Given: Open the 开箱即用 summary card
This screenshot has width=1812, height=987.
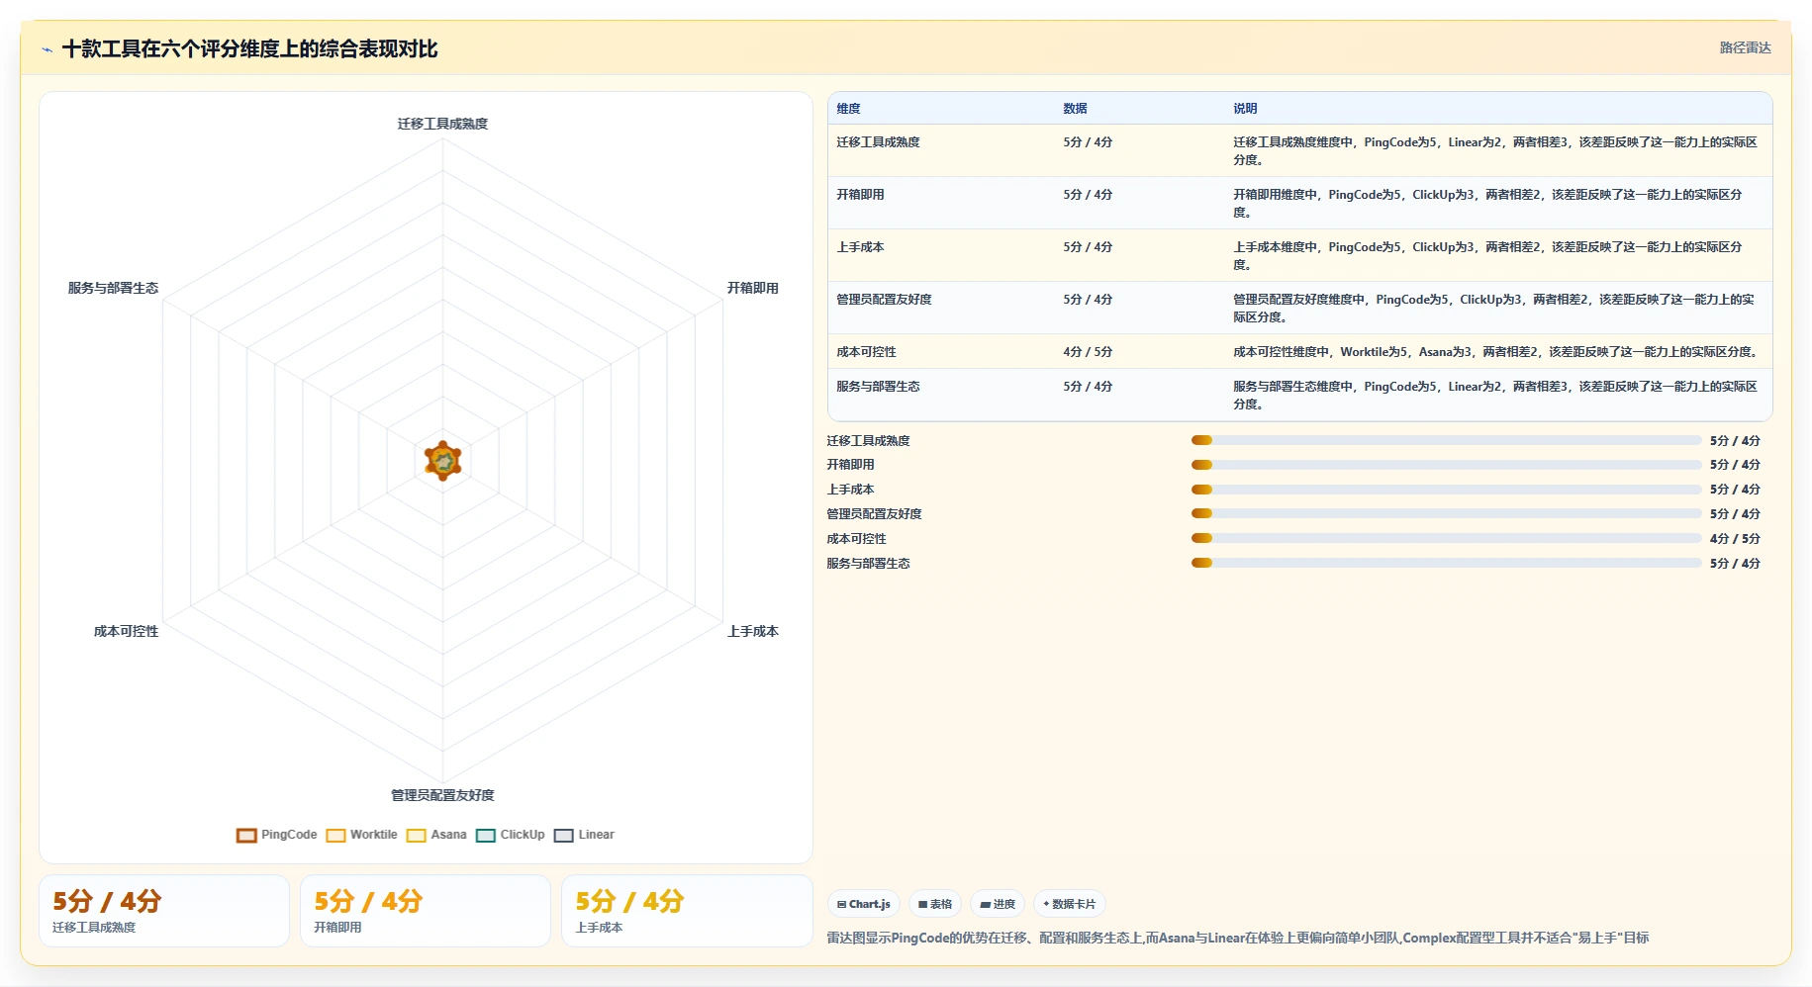Looking at the screenshot, I should pyautogui.click(x=426, y=911).
